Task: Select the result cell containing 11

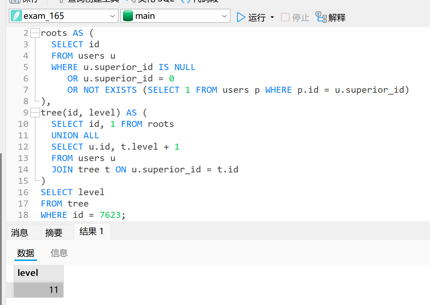Action: click(x=39, y=290)
